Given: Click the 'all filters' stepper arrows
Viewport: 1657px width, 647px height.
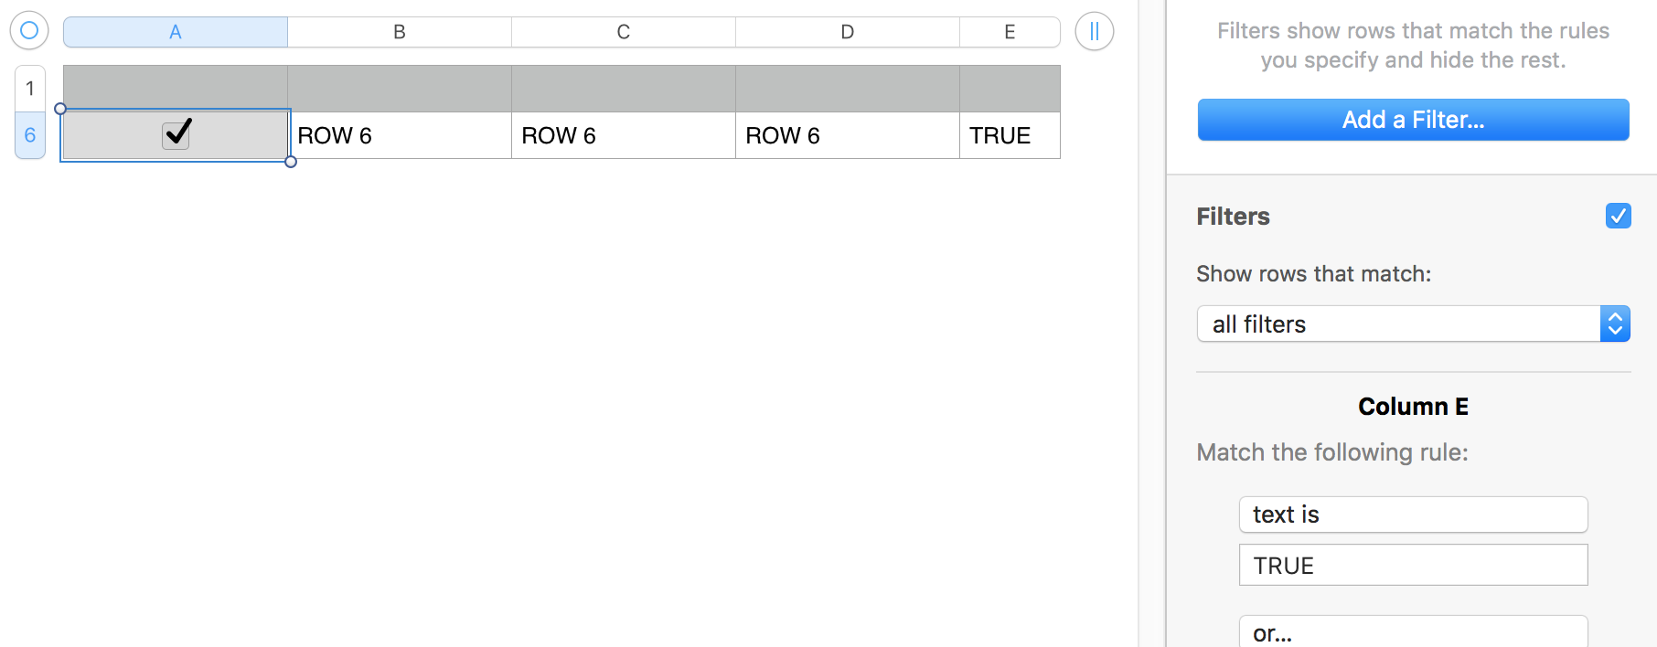Looking at the screenshot, I should (1615, 323).
